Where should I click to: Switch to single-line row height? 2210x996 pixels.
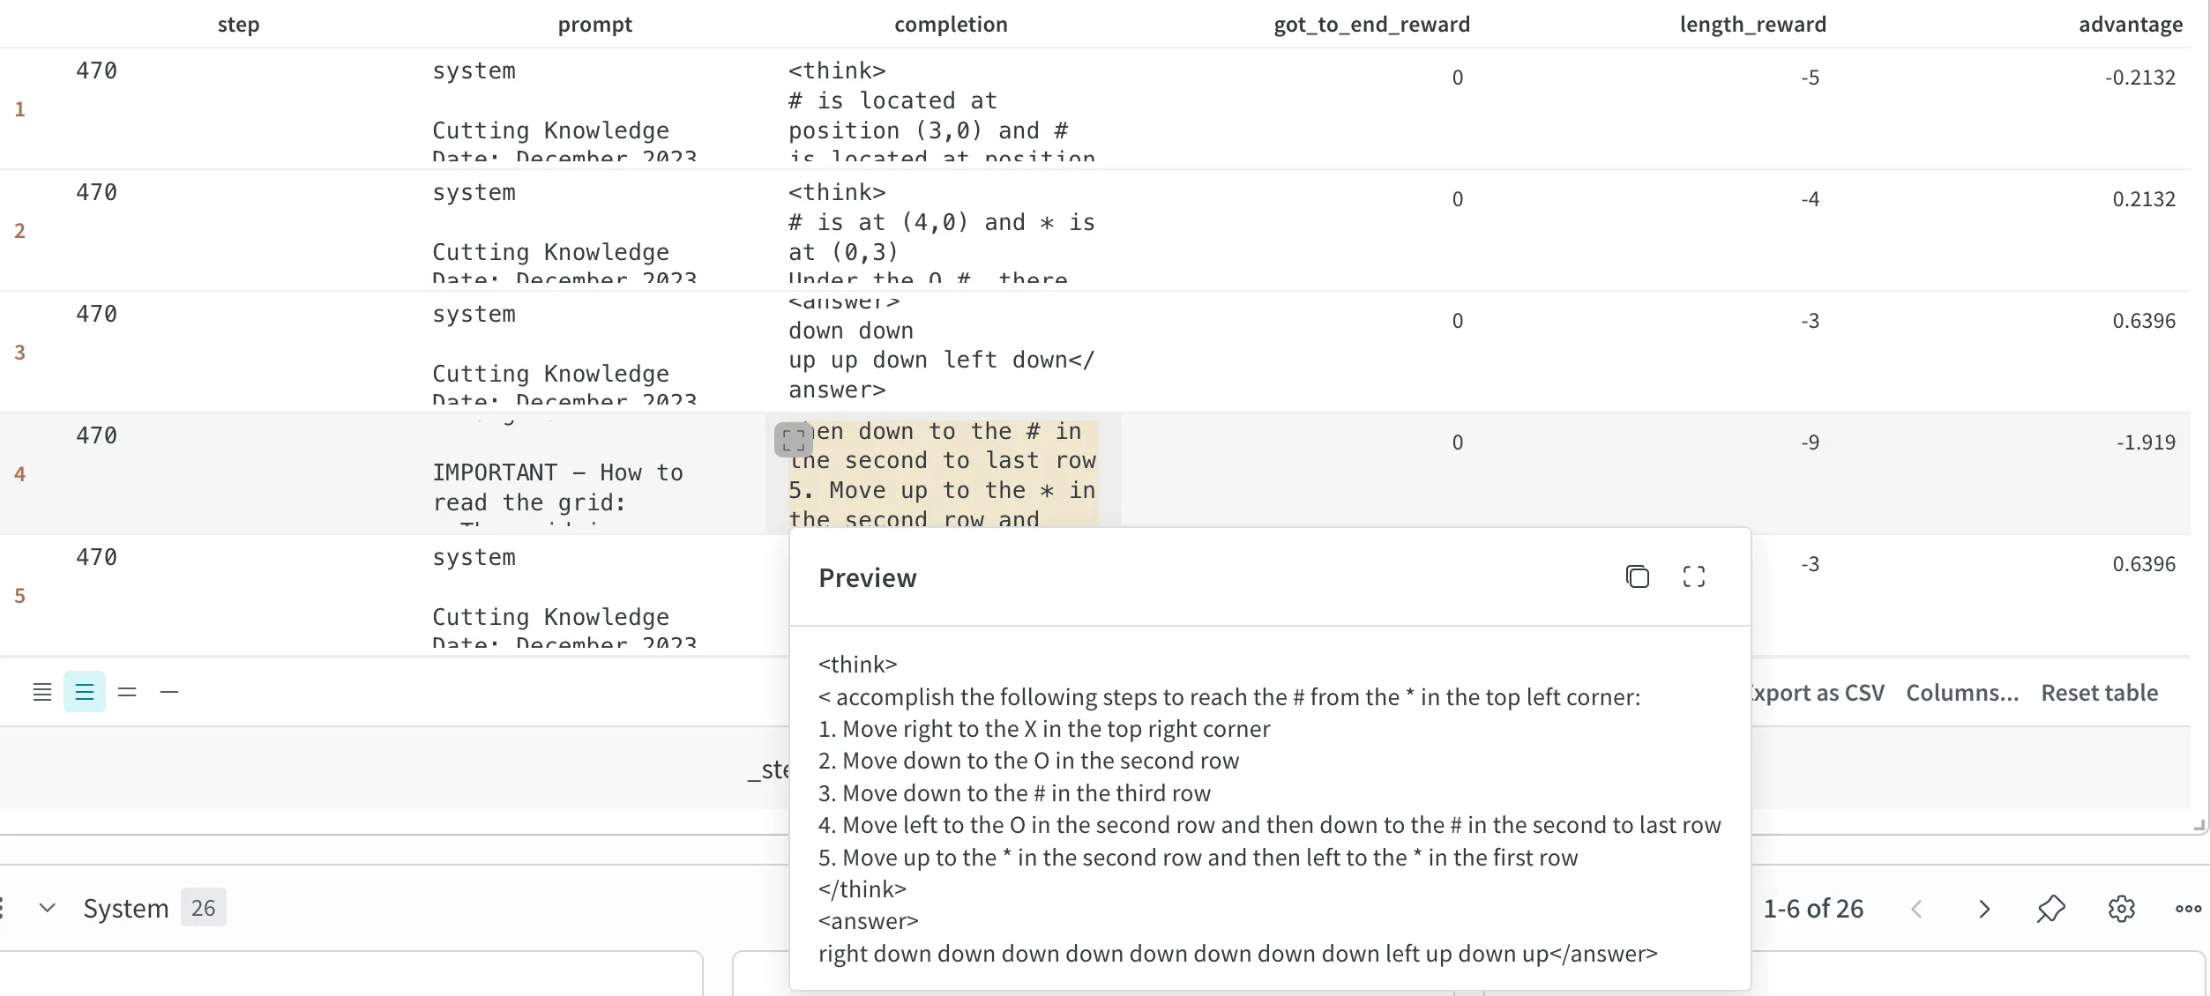click(169, 692)
